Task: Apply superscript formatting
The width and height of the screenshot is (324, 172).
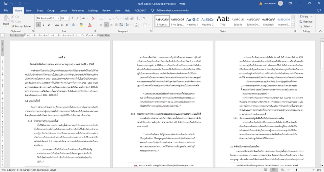Action: click(67, 25)
